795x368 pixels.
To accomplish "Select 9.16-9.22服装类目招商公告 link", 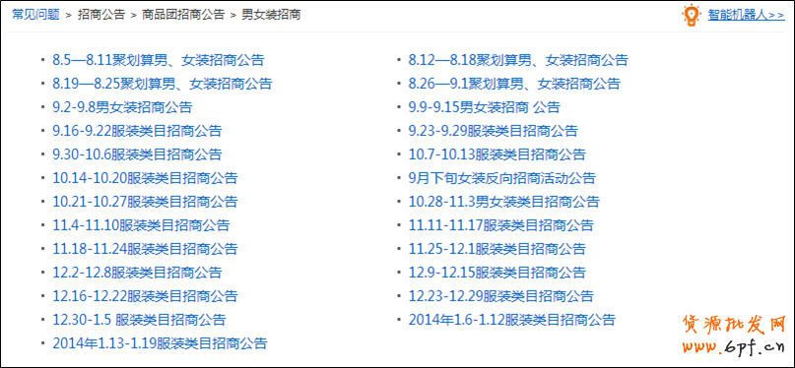I will (x=137, y=131).
